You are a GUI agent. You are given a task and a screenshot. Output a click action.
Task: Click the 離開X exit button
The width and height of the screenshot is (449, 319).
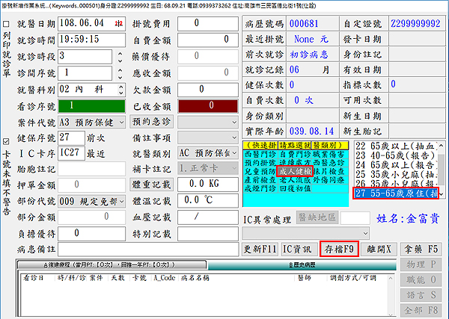(x=380, y=248)
